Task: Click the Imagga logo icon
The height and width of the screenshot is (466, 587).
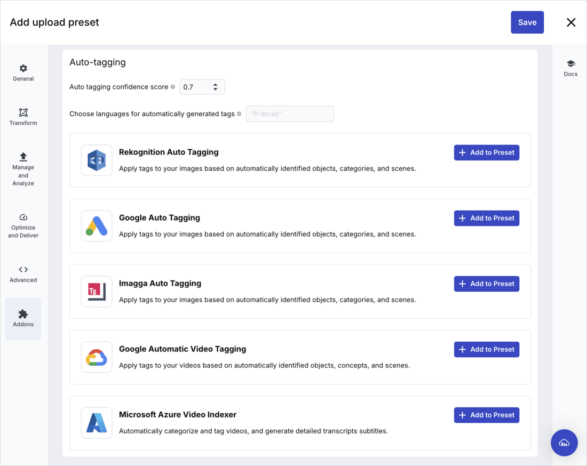Action: (97, 291)
